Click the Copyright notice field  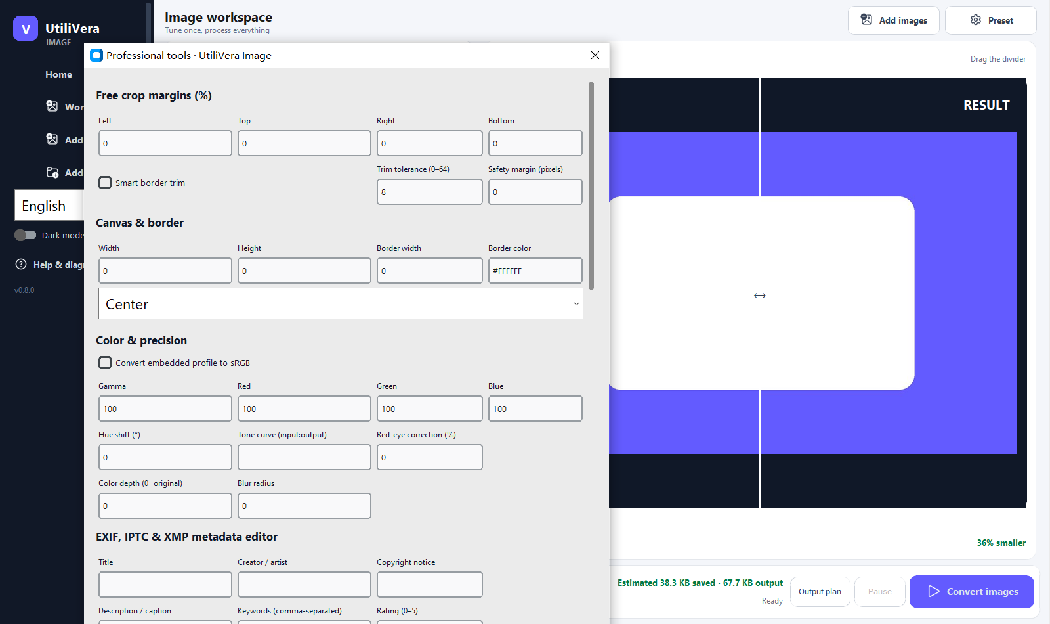click(430, 585)
